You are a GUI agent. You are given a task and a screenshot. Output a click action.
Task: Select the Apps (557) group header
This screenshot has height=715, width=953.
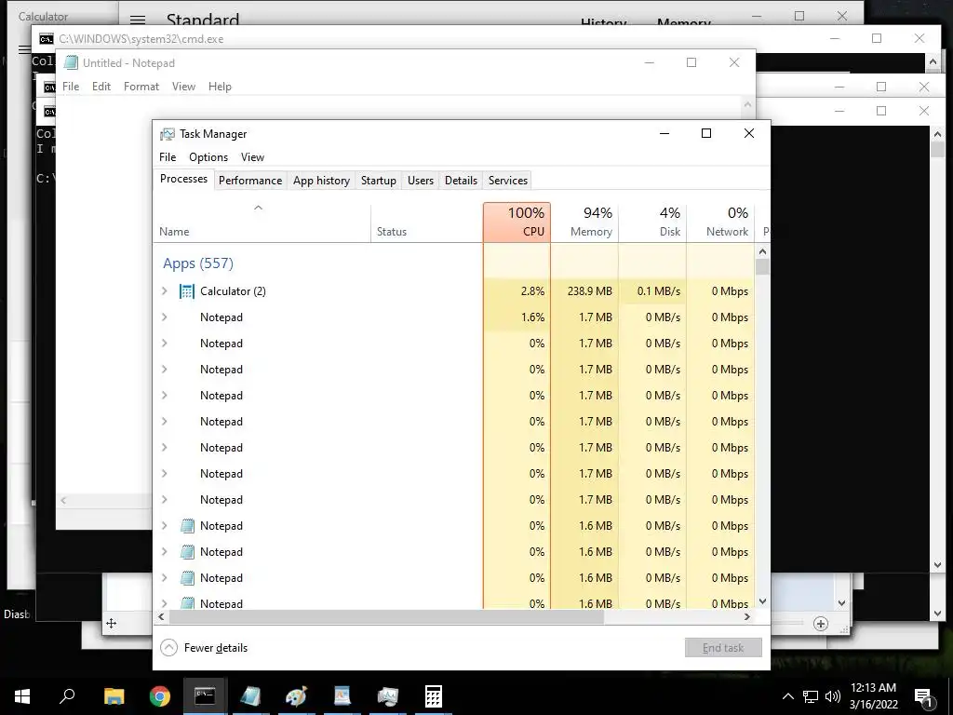point(198,263)
